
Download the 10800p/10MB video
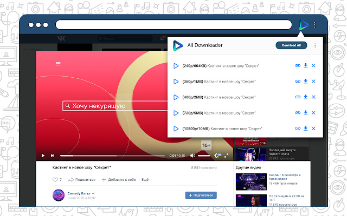(306, 129)
